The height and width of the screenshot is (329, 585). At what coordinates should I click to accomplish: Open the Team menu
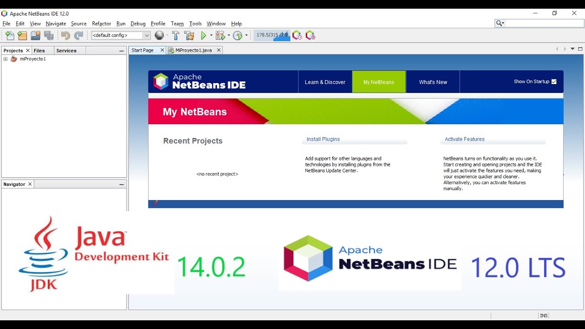click(177, 24)
